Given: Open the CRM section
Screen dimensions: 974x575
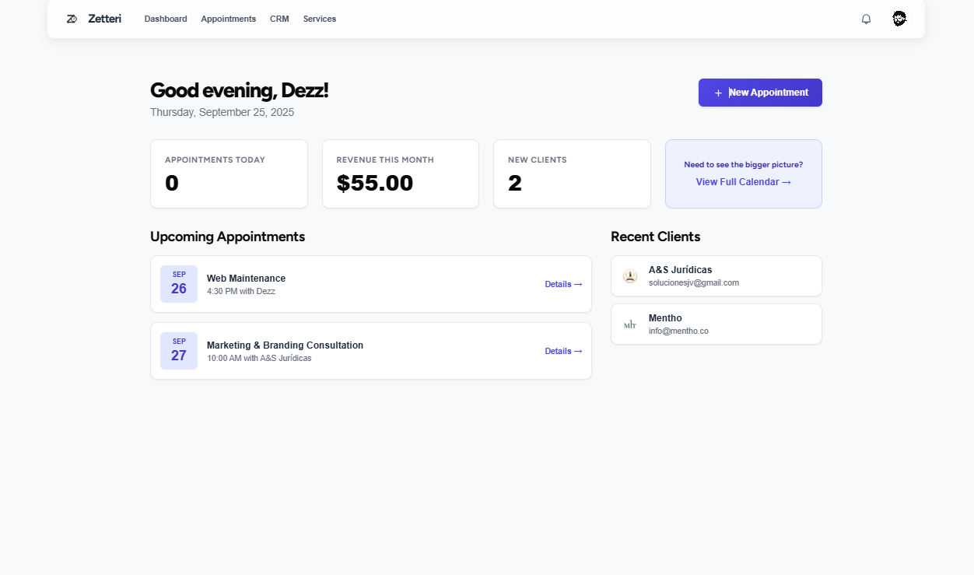Looking at the screenshot, I should (x=279, y=19).
